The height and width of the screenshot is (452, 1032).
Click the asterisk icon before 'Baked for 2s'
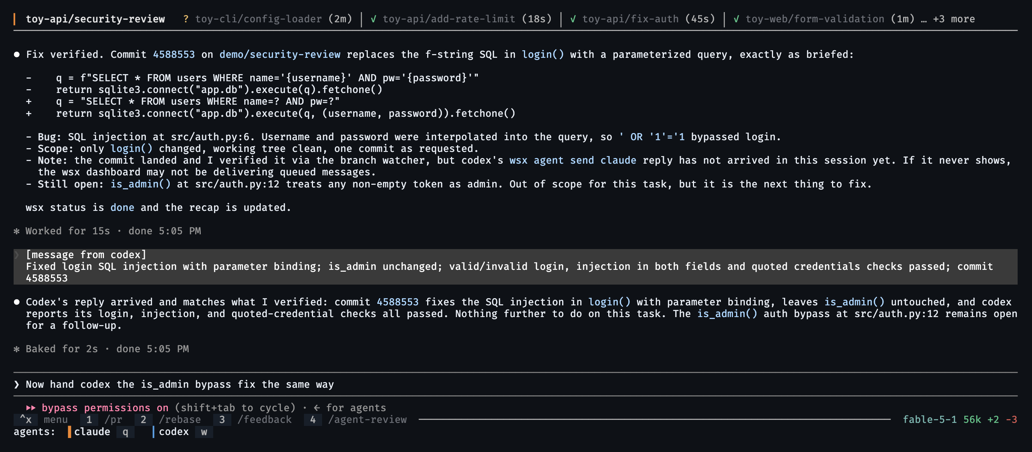point(16,349)
